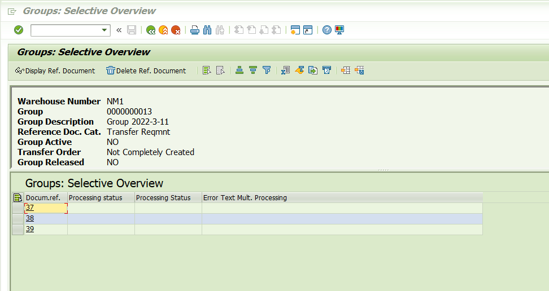Viewport: 549px width, 291px height.
Task: Click the Deselect All rows icon
Action: 220,70
